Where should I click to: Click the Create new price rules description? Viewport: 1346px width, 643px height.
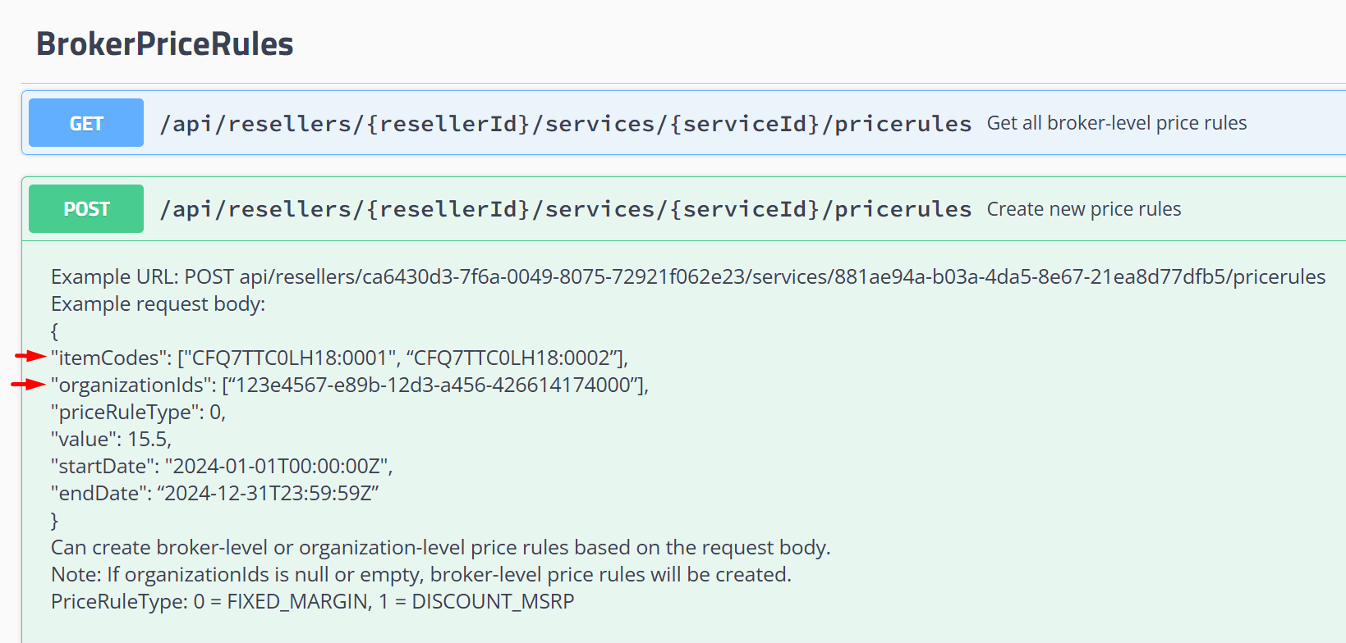click(1083, 208)
